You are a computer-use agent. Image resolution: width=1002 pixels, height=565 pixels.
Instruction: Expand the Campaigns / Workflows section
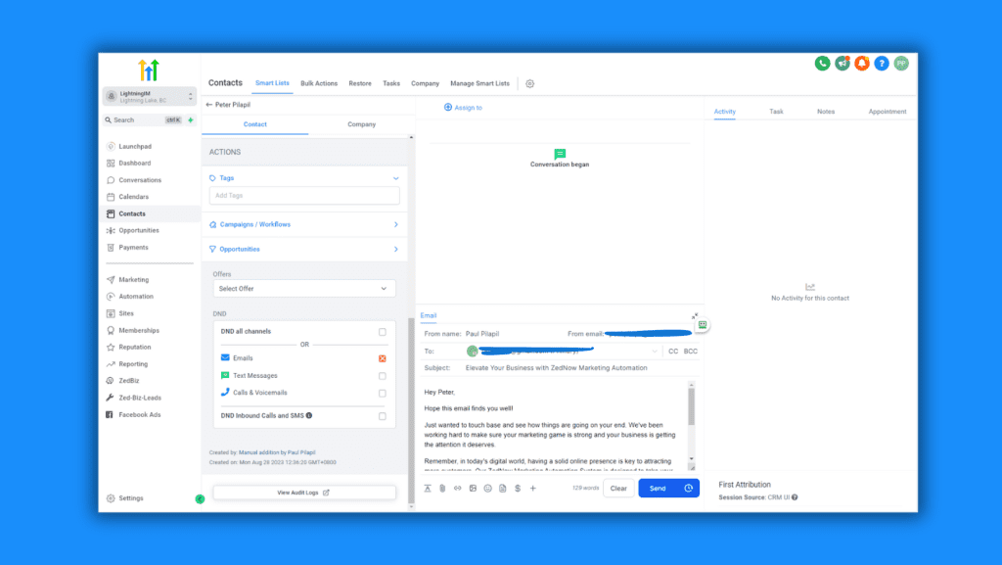click(304, 224)
